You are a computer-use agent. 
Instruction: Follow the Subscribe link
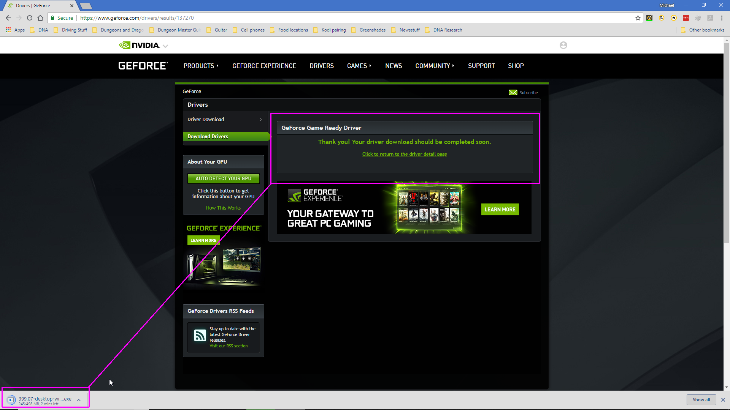[528, 93]
